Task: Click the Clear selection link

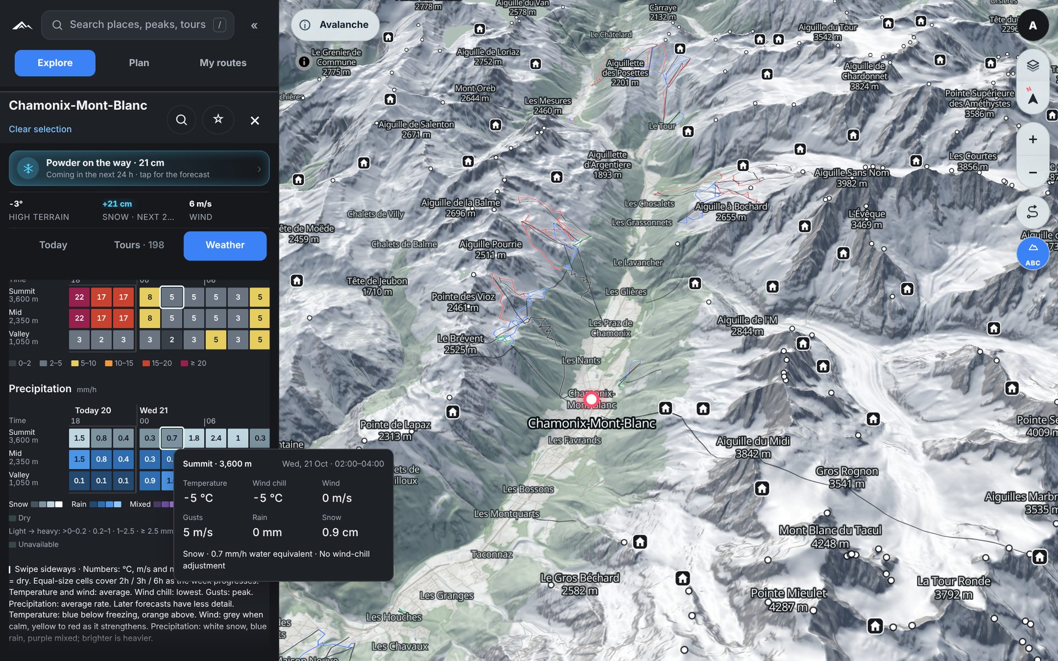Action: pos(40,129)
